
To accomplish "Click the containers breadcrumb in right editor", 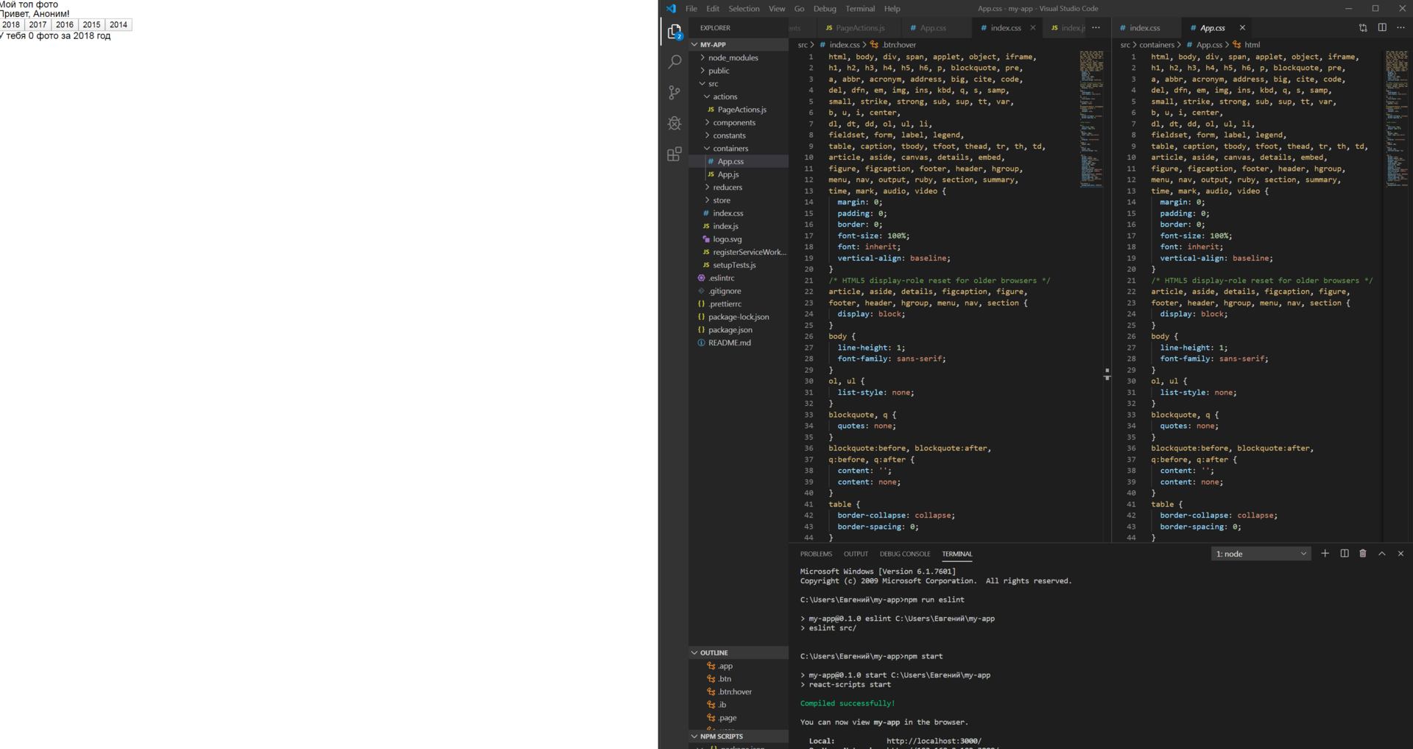I will [1157, 45].
